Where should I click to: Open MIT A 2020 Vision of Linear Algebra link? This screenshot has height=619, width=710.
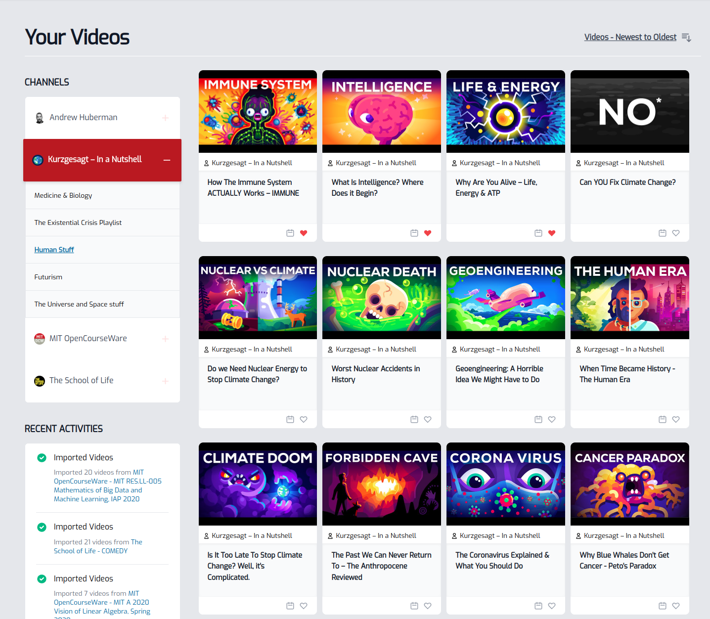coord(102,607)
